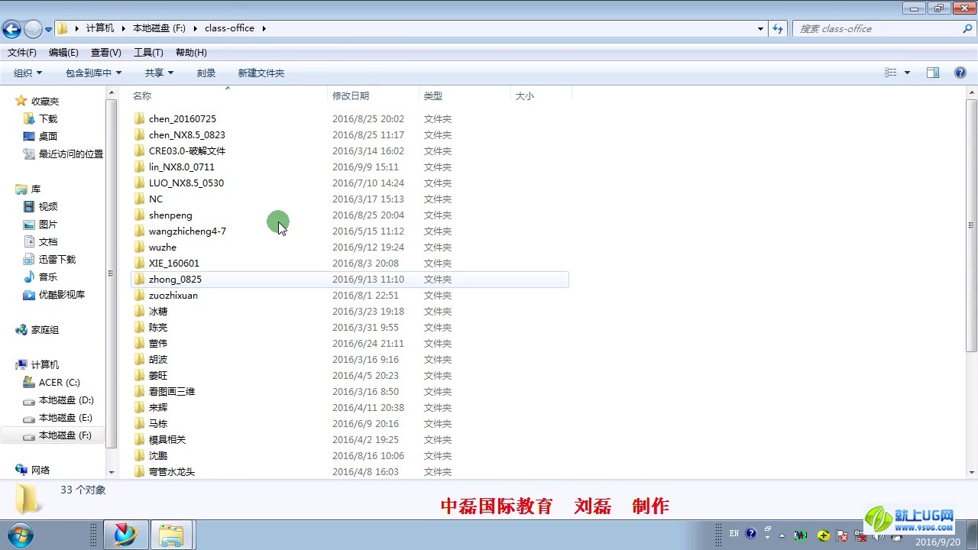Open the Explorer taskbar icon
The width and height of the screenshot is (978, 550).
tap(170, 535)
